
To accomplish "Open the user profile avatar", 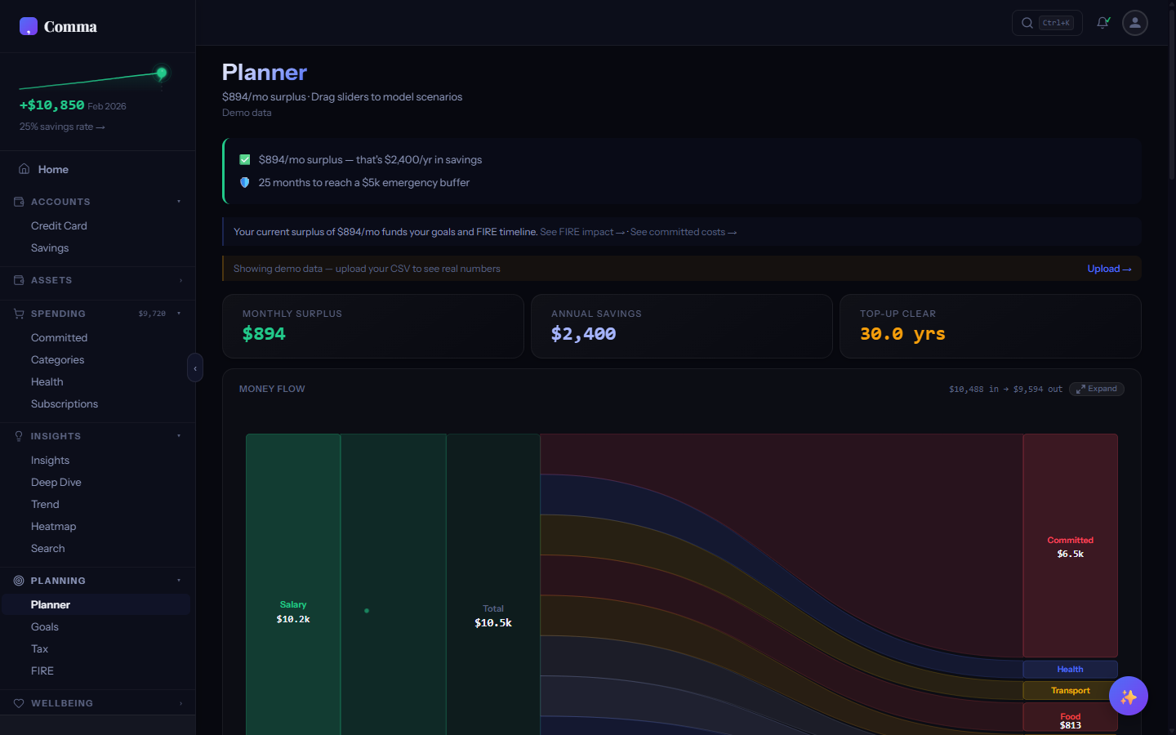I will (1134, 23).
